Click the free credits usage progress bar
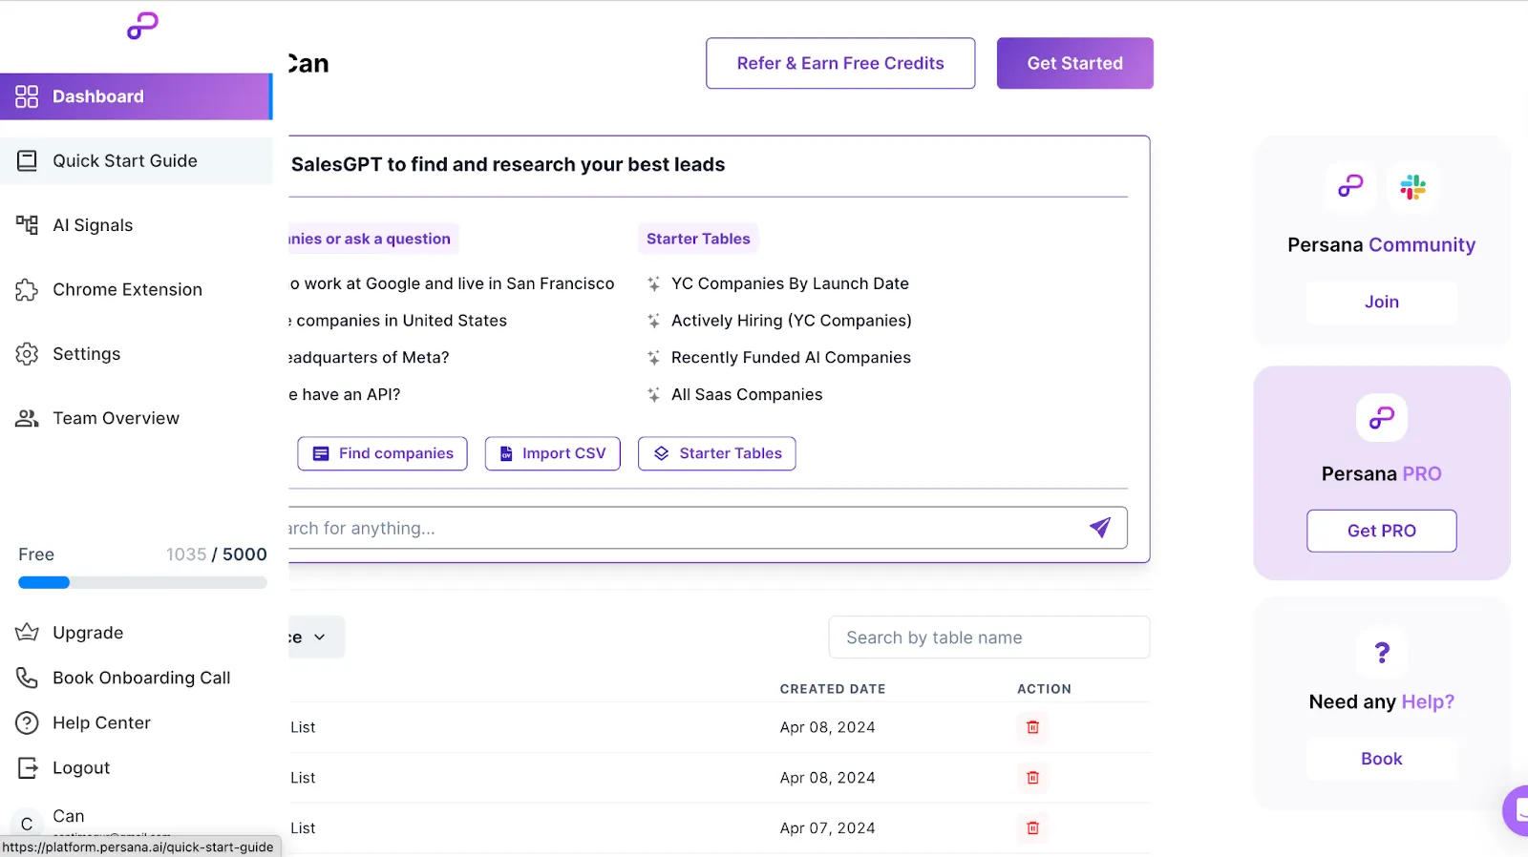The image size is (1528, 857). point(142,582)
